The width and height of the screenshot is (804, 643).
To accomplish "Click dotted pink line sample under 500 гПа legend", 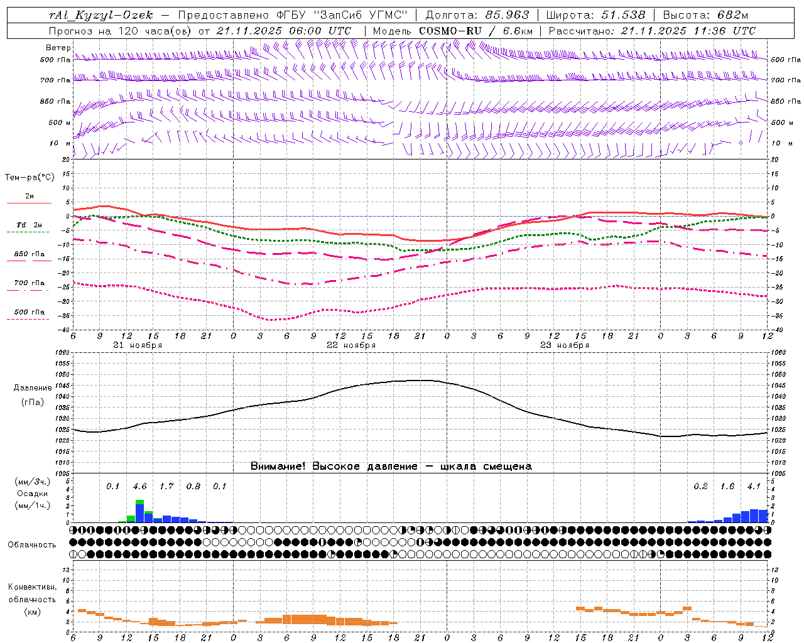I will tap(28, 319).
